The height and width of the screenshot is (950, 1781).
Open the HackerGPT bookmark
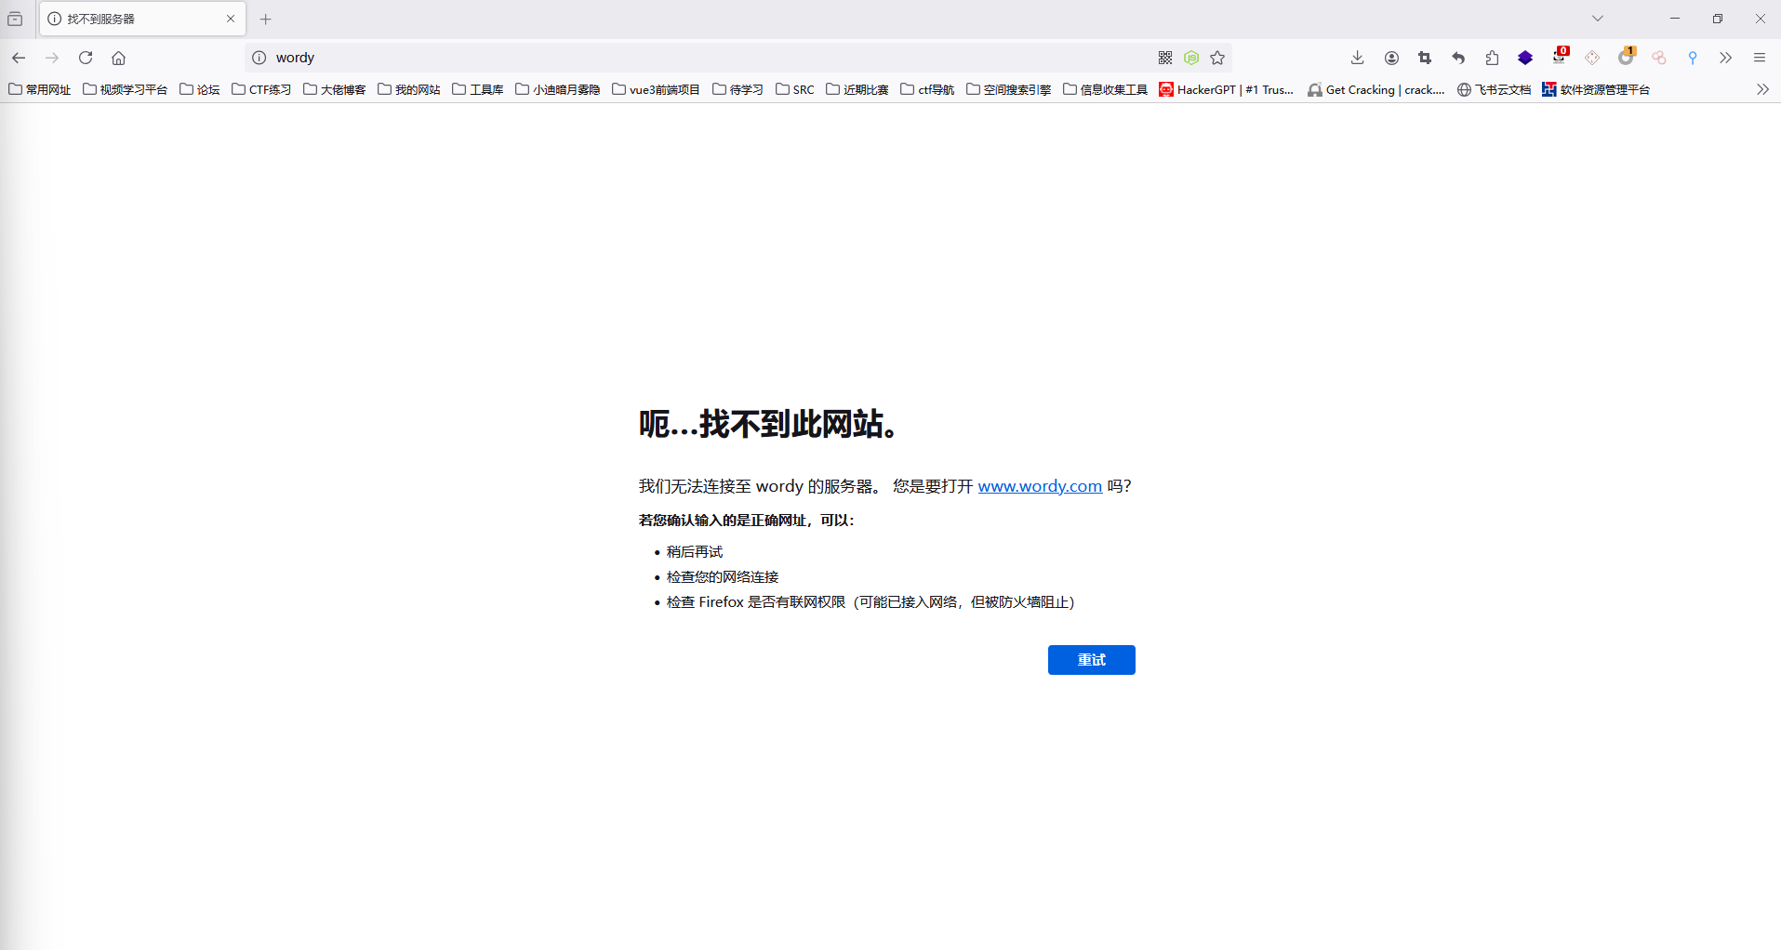coord(1227,89)
